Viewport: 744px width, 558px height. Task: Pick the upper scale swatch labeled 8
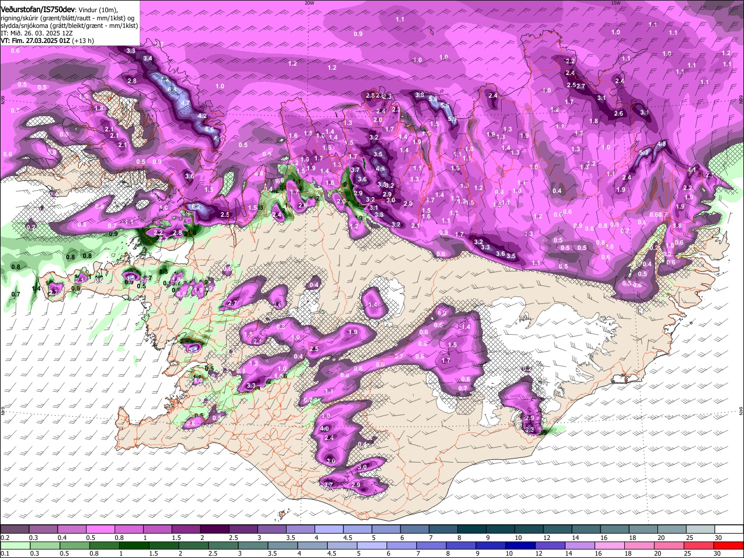pyautogui.click(x=472, y=529)
